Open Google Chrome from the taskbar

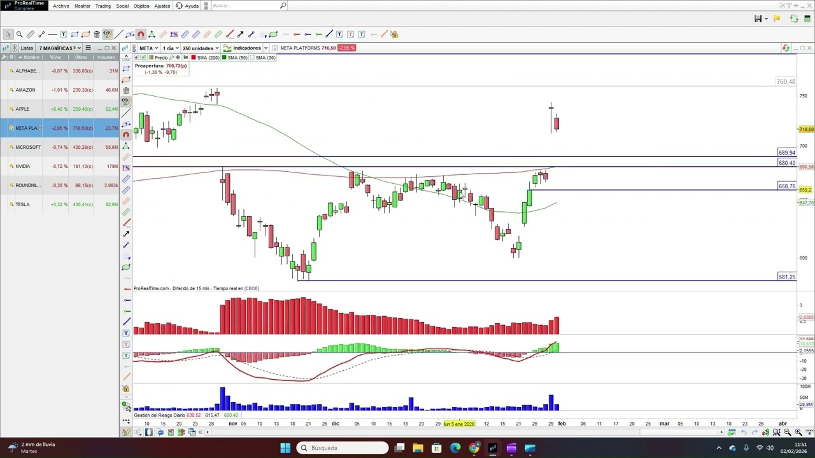point(474,448)
